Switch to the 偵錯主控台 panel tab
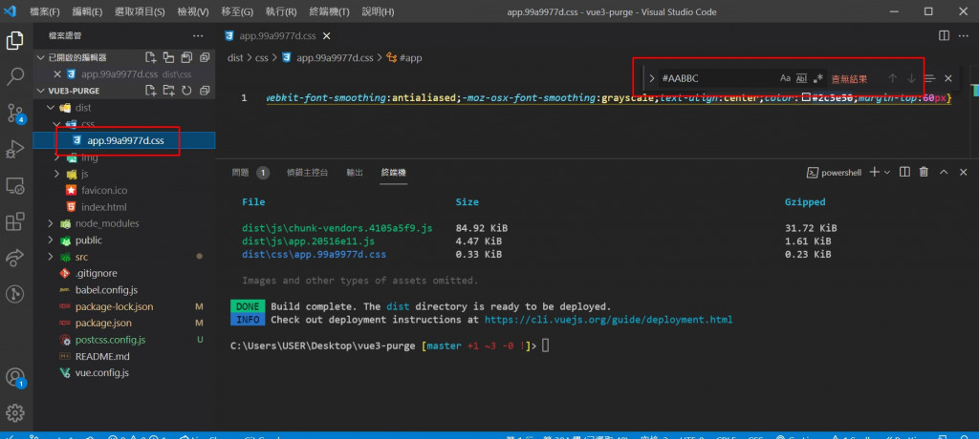Screen dimensions: 979x439 [307, 173]
